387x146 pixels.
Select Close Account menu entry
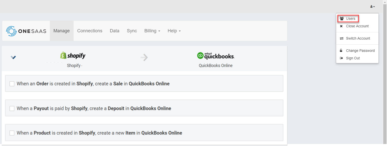tap(357, 26)
